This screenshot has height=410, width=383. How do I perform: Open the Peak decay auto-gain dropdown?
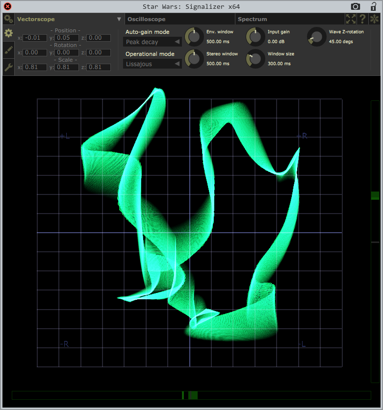[152, 42]
